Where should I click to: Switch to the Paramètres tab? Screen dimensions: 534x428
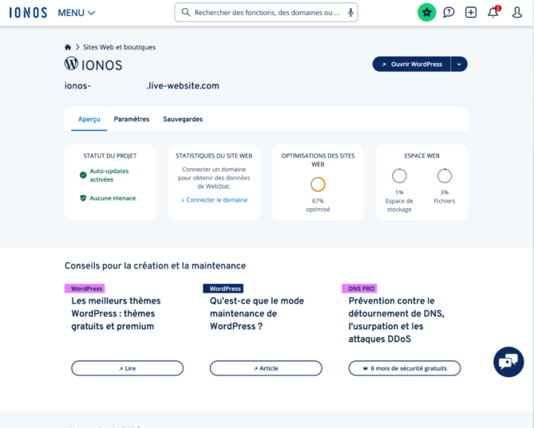[132, 120]
